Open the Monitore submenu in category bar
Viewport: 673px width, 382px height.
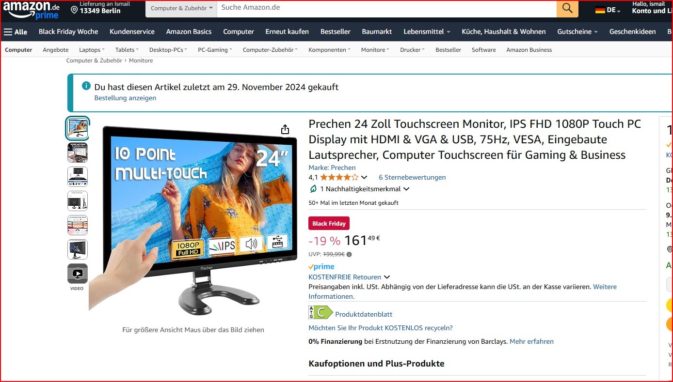[x=376, y=50]
